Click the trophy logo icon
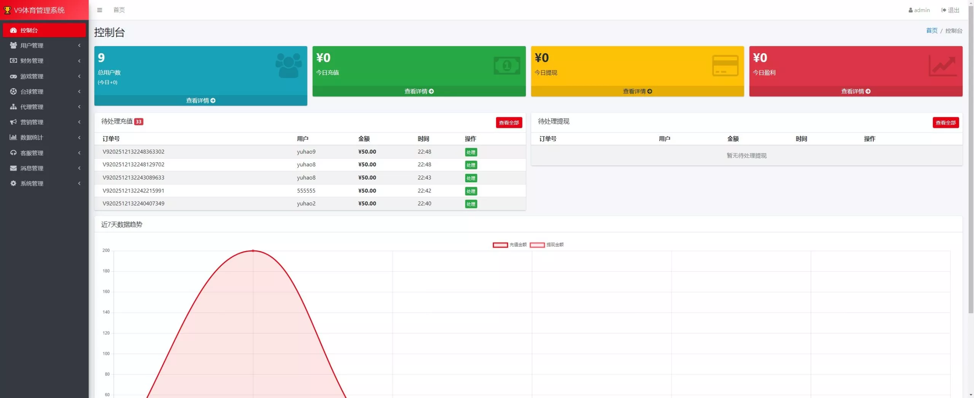The width and height of the screenshot is (974, 398). (x=7, y=10)
